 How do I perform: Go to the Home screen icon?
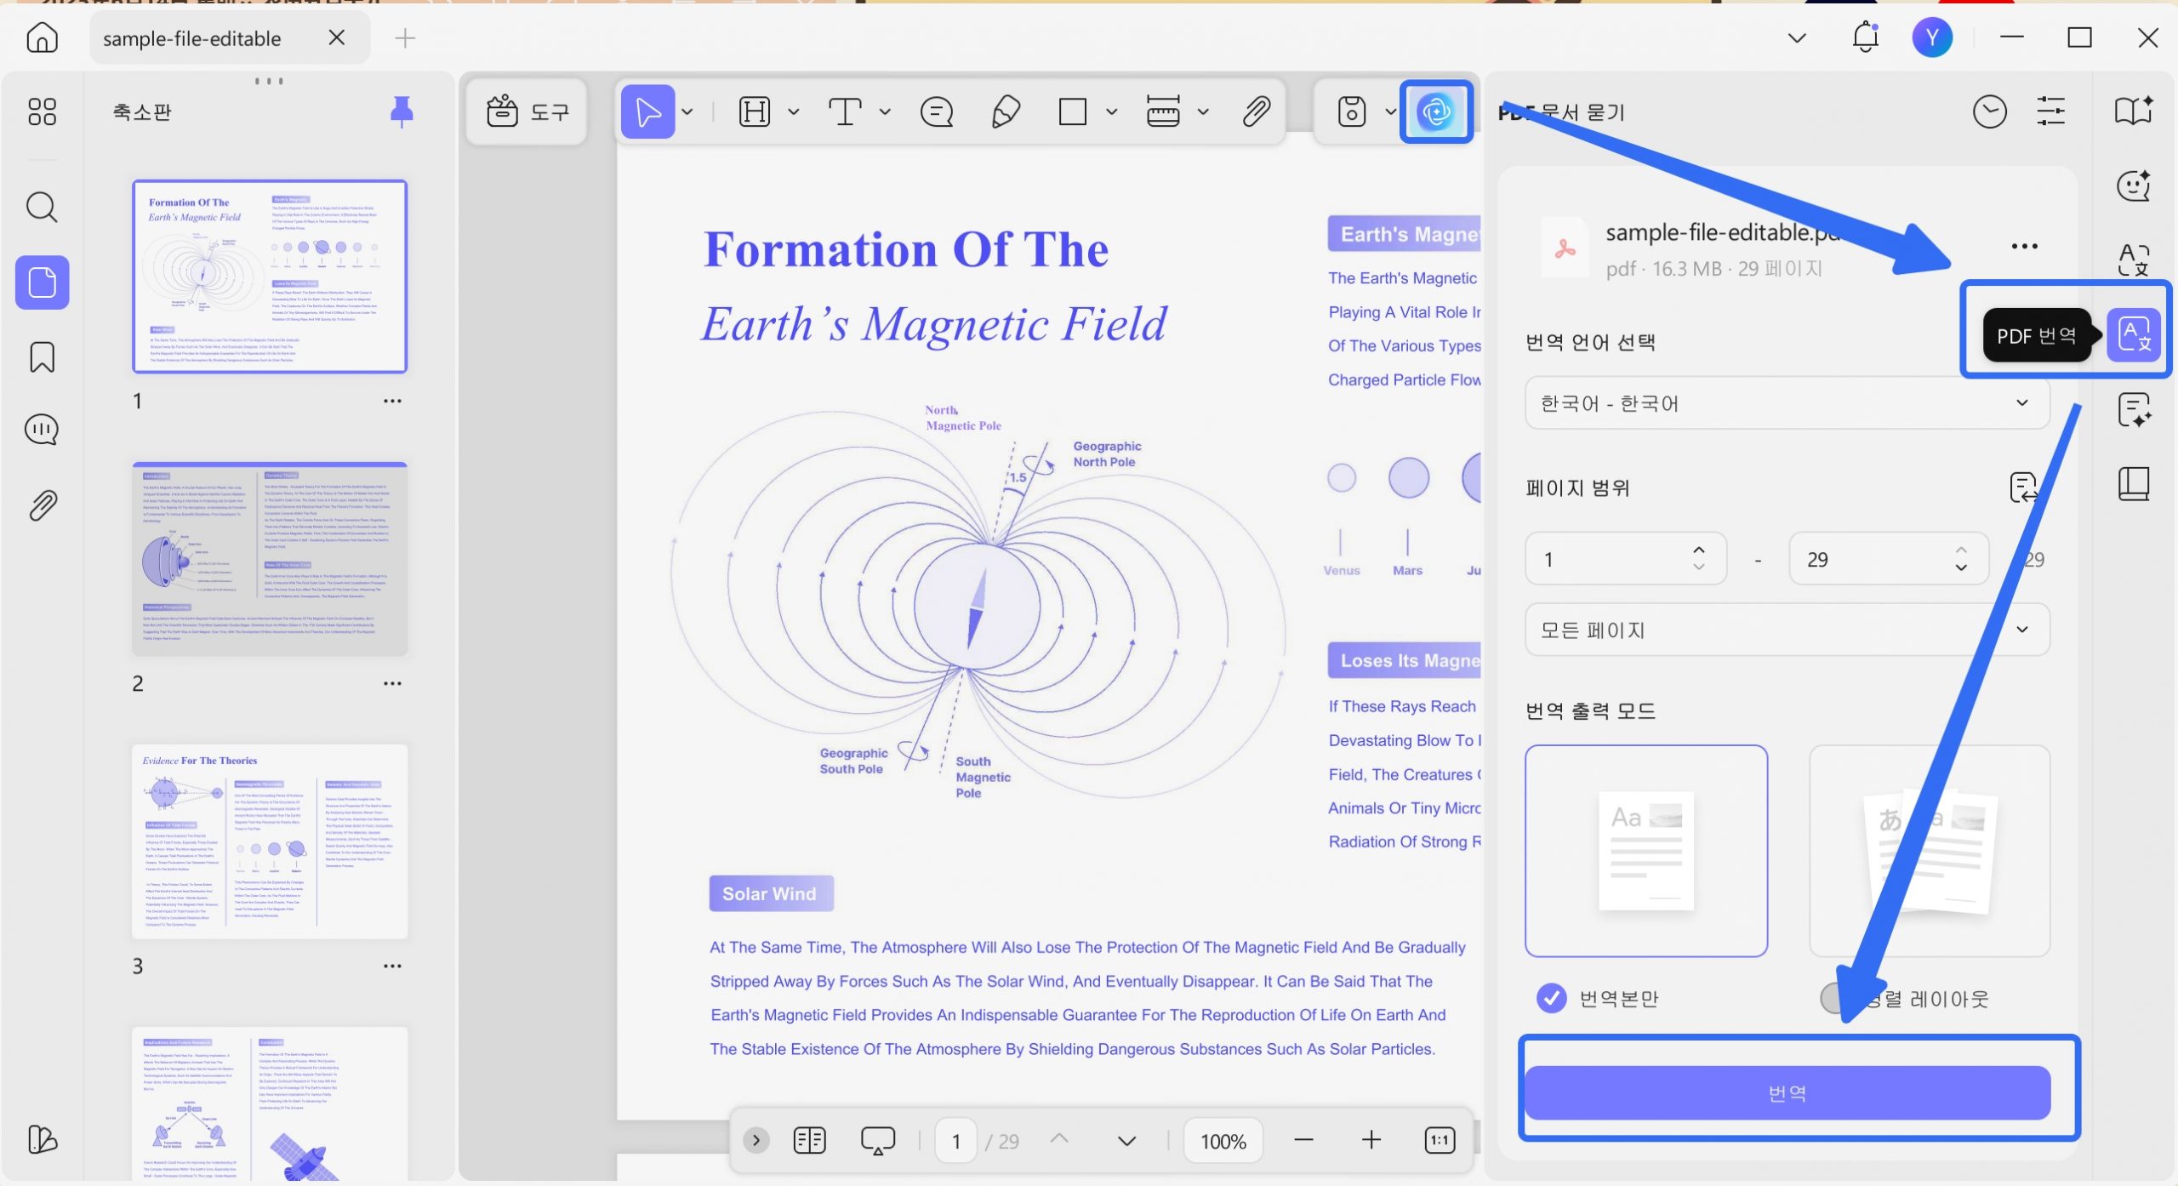click(x=42, y=37)
